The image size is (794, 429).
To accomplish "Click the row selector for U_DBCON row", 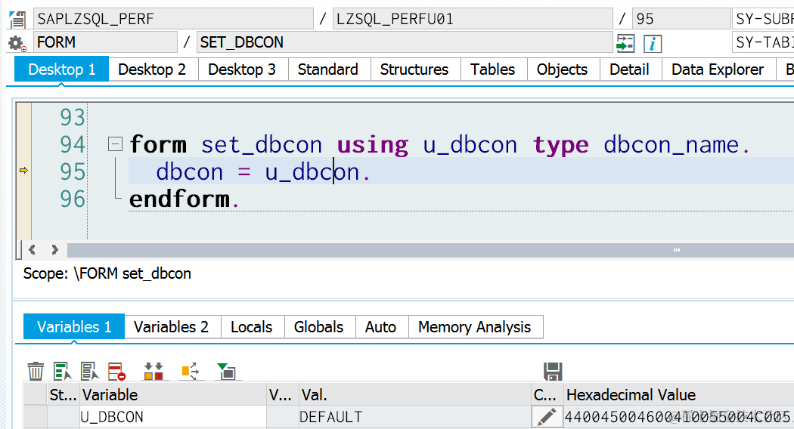I will [x=36, y=417].
